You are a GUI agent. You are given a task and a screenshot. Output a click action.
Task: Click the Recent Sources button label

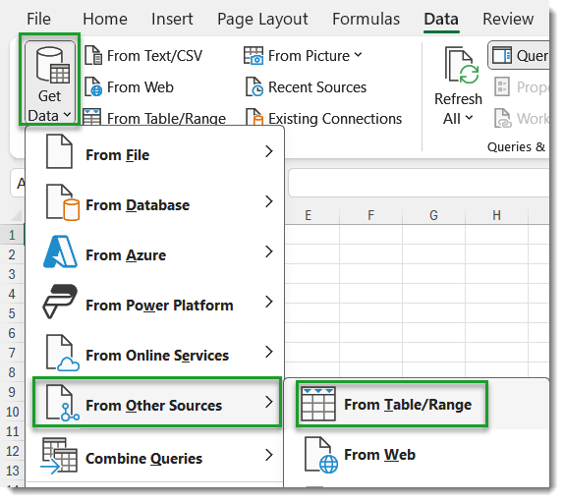[x=317, y=87]
